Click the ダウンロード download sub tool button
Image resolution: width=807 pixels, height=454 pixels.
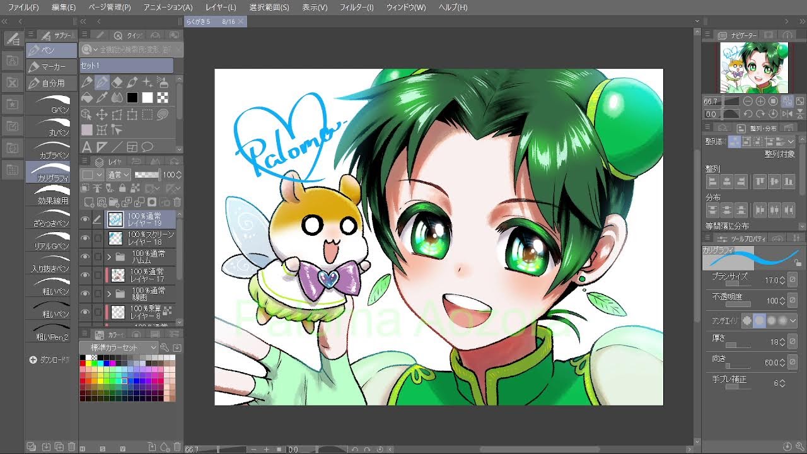[x=50, y=359]
